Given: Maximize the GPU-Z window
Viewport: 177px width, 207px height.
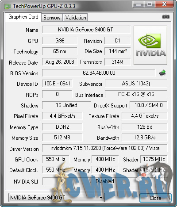Looking at the screenshot, I should pyautogui.click(x=150, y=4).
